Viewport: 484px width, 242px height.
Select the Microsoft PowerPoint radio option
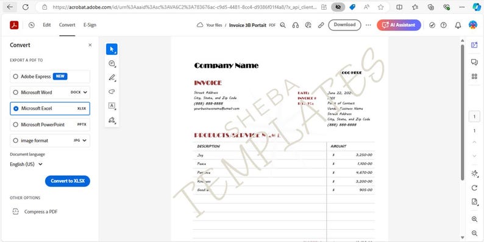click(15, 125)
